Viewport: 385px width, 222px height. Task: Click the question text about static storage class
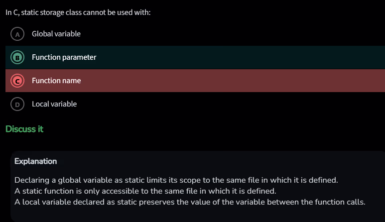[78, 12]
